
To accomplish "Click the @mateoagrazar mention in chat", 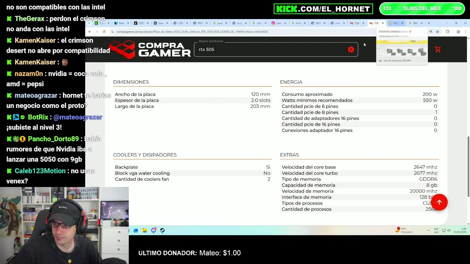I will (78, 117).
